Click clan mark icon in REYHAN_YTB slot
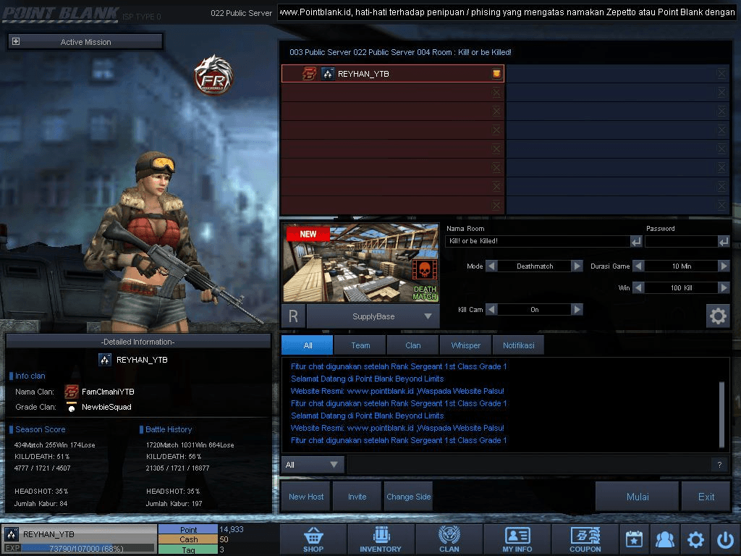This screenshot has width=741, height=556. point(309,74)
